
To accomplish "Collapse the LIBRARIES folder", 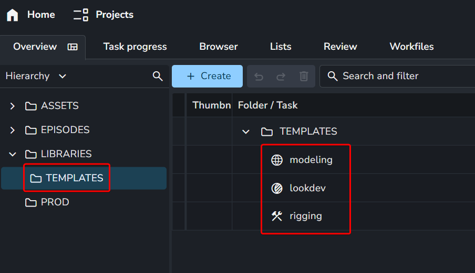I will tap(13, 154).
